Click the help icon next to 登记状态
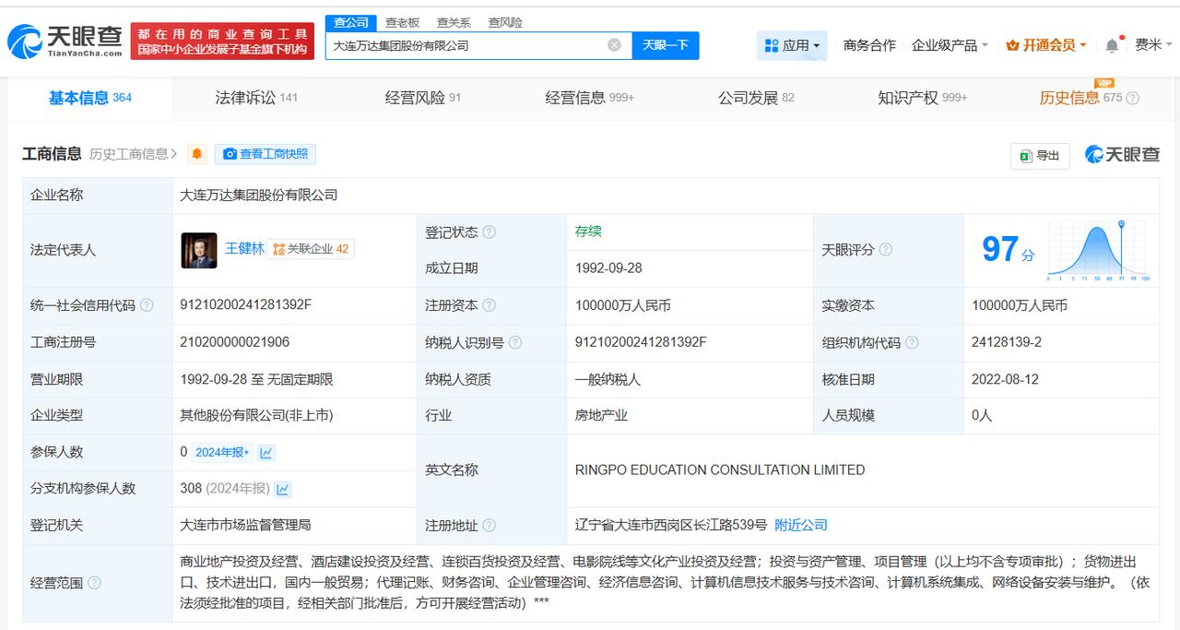This screenshot has height=630, width=1180. tap(489, 232)
